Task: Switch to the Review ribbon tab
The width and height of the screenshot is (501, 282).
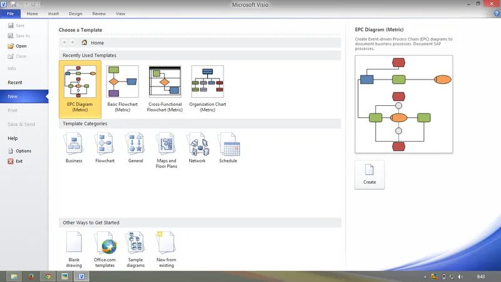Action: click(99, 14)
